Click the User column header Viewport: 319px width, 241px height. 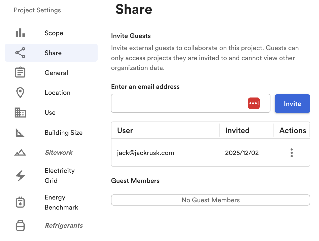point(125,131)
